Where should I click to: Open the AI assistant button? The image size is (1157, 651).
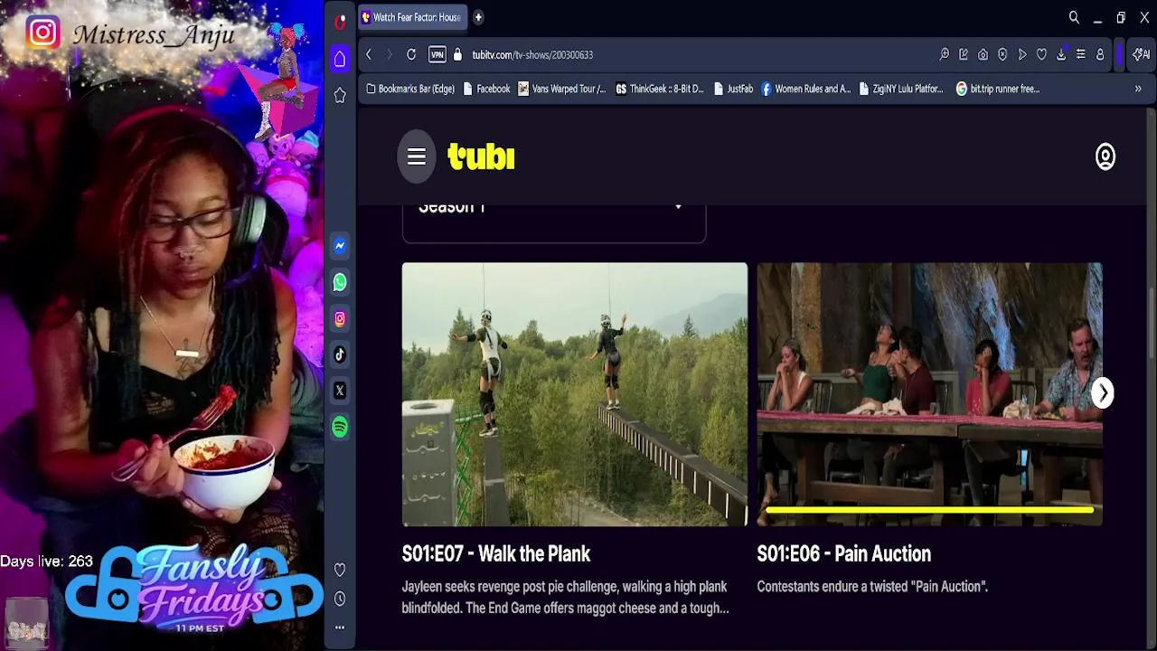(1141, 55)
